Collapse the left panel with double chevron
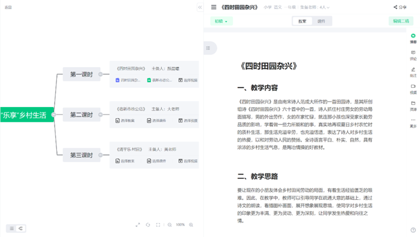Screen dimensions: 420x237 (200, 7)
